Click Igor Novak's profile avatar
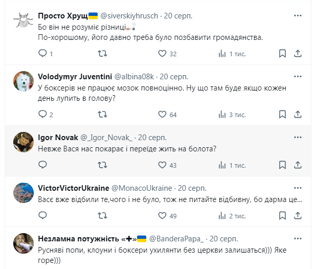Image resolution: width=314 pixels, height=269 pixels. (x=24, y=141)
